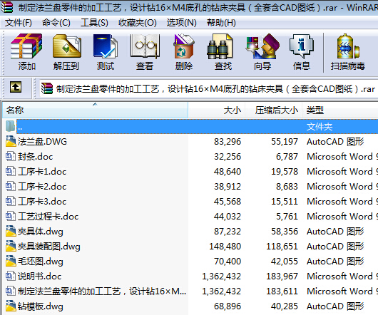Click size value 83,296
The width and height of the screenshot is (378, 315).
click(x=228, y=142)
